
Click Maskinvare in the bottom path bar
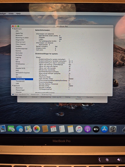pyautogui.click(x=35, y=94)
